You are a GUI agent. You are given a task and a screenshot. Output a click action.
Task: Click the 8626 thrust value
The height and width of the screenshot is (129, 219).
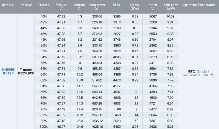coord(153,127)
